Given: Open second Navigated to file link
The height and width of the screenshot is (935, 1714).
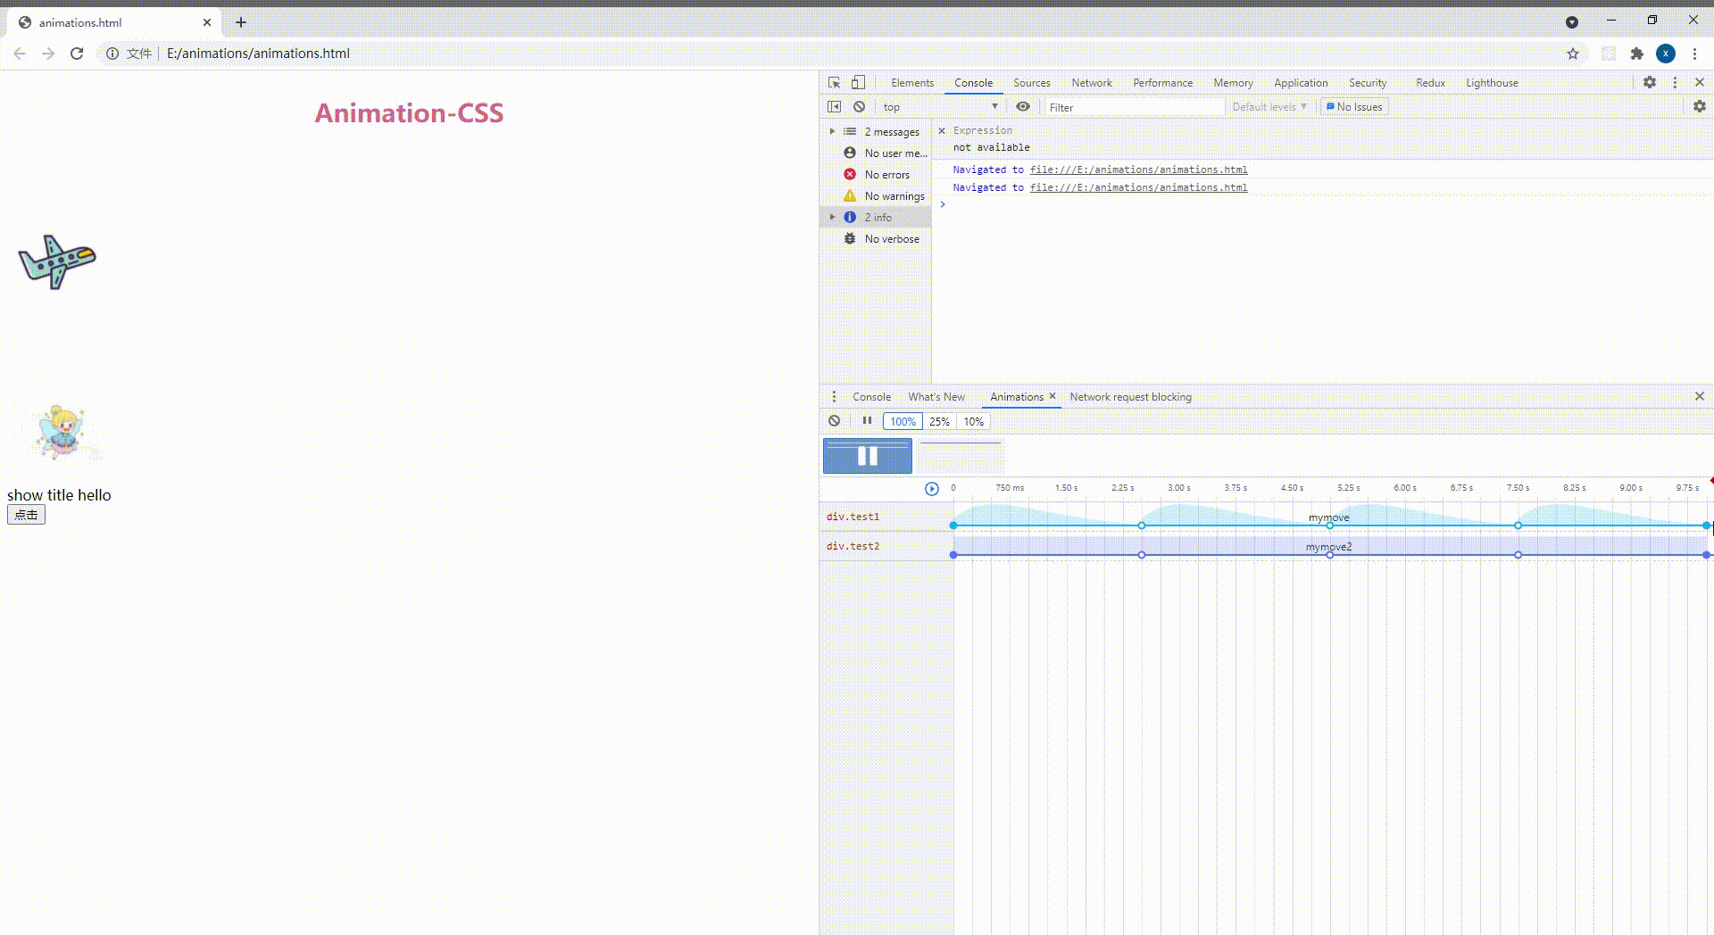Looking at the screenshot, I should point(1138,187).
